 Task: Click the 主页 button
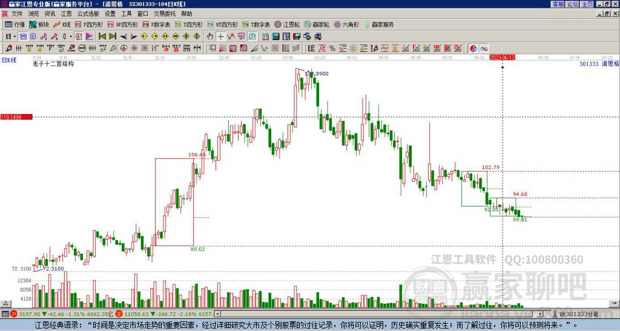pyautogui.click(x=587, y=4)
